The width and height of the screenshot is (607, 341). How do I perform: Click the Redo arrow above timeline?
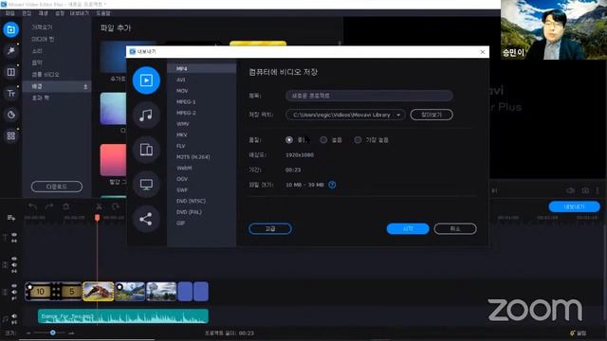point(49,206)
